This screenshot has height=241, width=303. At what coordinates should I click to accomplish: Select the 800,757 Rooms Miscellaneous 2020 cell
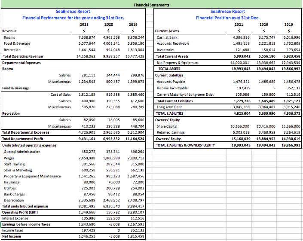pos(113,82)
